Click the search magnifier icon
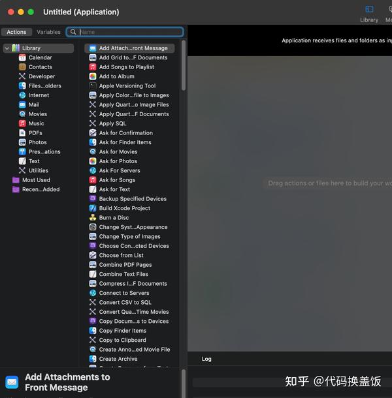The image size is (392, 398). pyautogui.click(x=73, y=32)
